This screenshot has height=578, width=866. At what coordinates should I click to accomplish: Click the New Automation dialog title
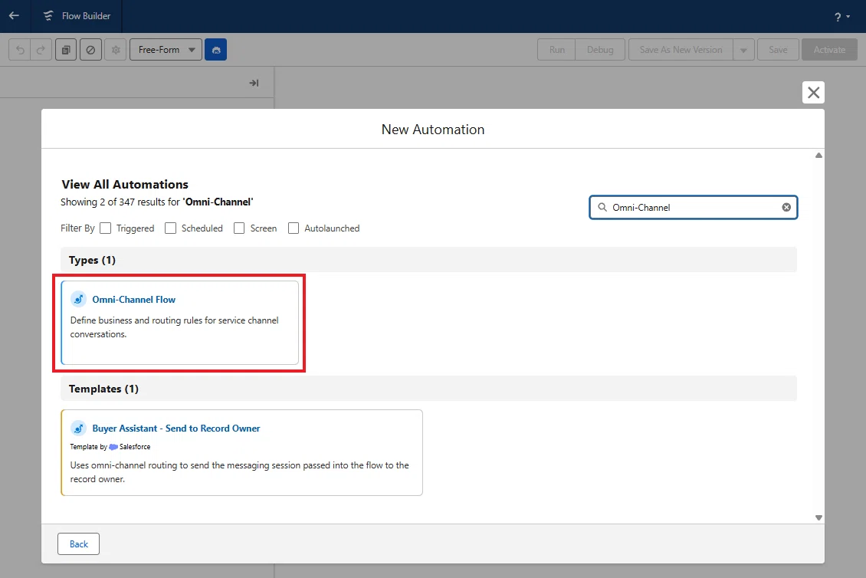coord(433,130)
